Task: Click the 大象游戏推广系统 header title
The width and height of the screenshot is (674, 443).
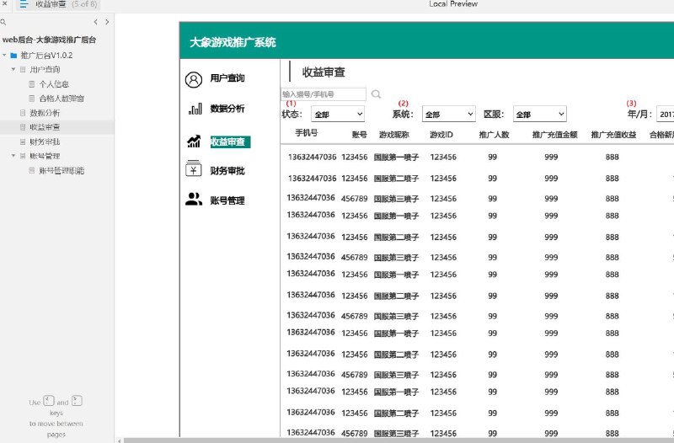Action: (x=233, y=42)
